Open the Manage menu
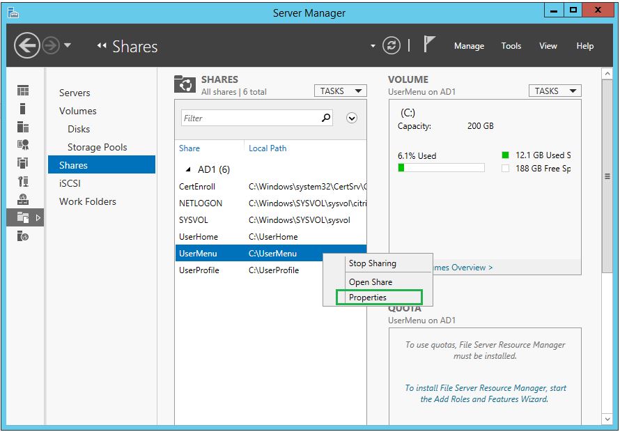The width and height of the screenshot is (620, 432). tap(469, 46)
